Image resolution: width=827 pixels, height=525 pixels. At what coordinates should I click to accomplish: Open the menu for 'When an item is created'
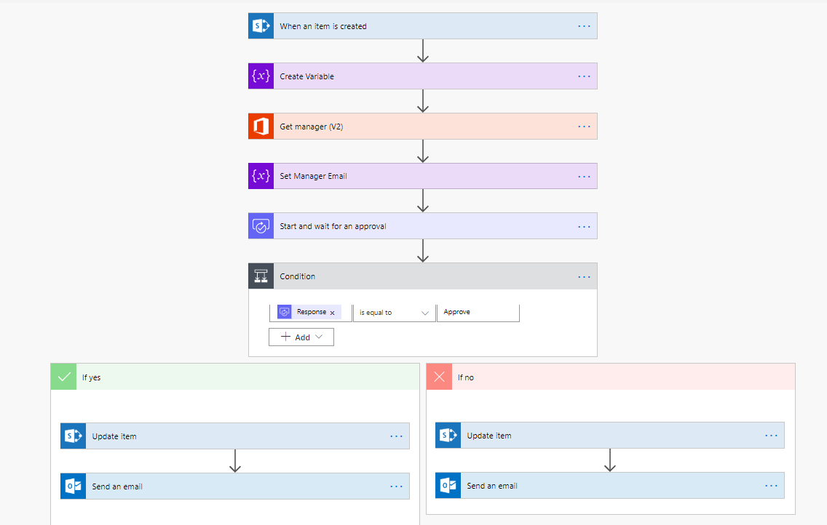click(x=584, y=25)
